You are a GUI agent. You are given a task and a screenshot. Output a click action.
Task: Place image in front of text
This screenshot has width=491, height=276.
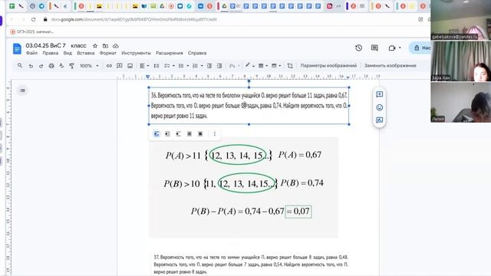pyautogui.click(x=200, y=134)
